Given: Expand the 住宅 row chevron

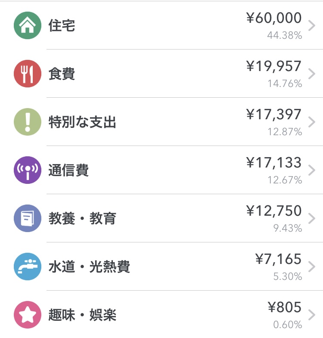Looking at the screenshot, I should coord(312,25).
